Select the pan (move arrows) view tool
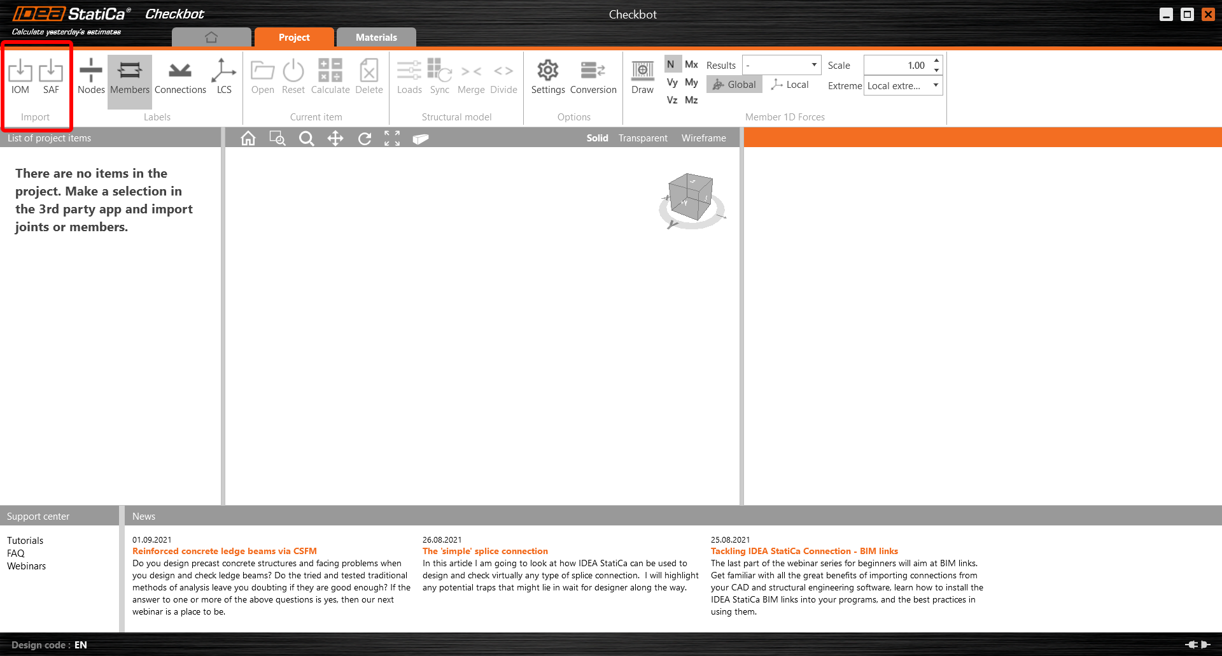The height and width of the screenshot is (656, 1222). coord(335,138)
